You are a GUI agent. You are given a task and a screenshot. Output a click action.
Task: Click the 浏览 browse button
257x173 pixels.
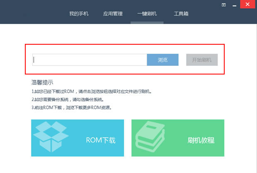point(162,60)
